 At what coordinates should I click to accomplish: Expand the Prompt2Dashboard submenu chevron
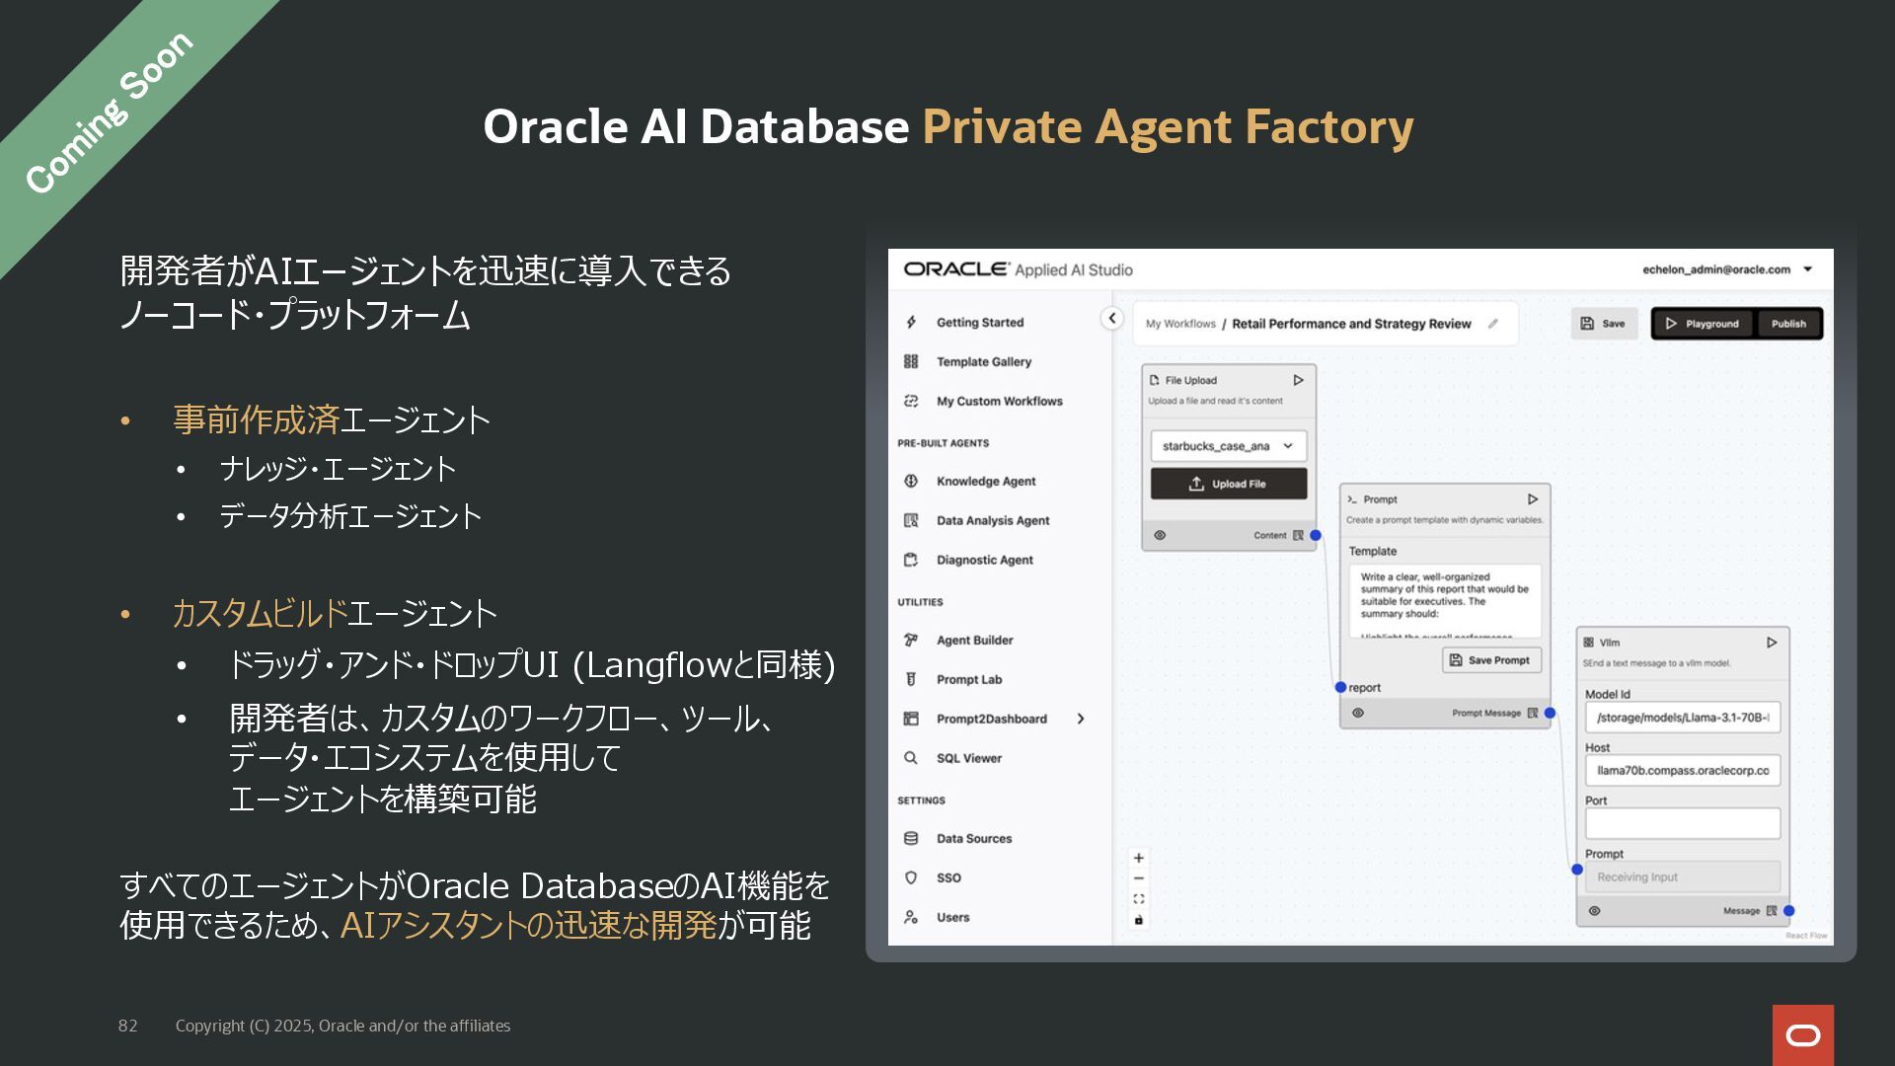(1081, 719)
